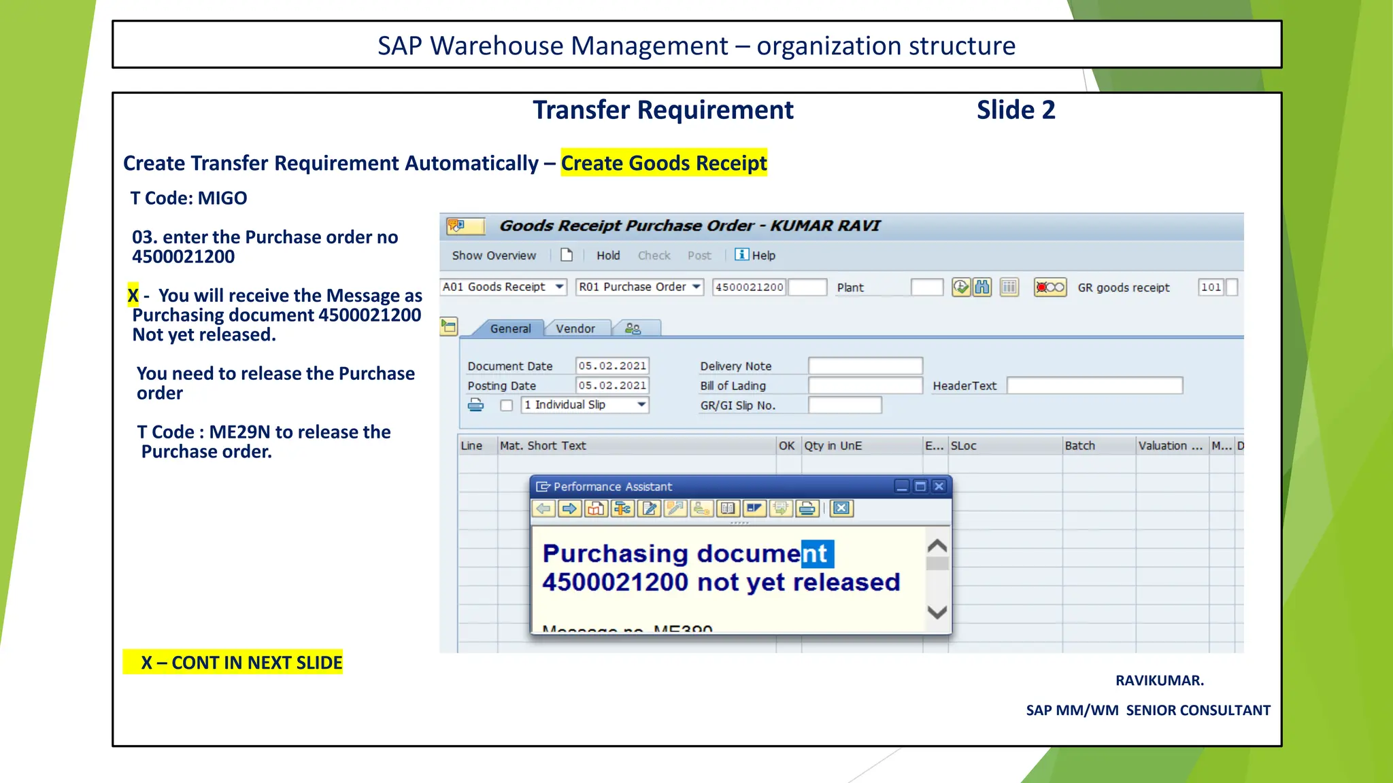Open the A01 Goods Receipt dropdown

(559, 287)
